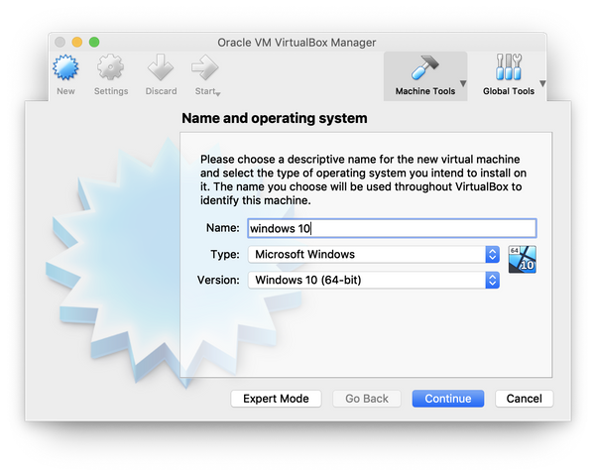Expand the Version dropdown for Windows 10 (64-bit)
595x476 pixels.
point(374,280)
